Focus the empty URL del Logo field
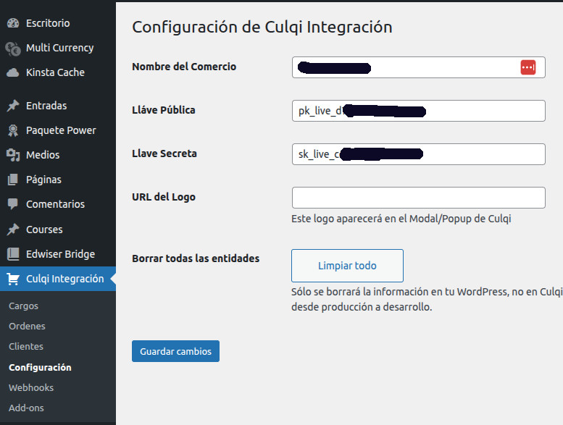Screen dimensions: 563x425 point(419,198)
